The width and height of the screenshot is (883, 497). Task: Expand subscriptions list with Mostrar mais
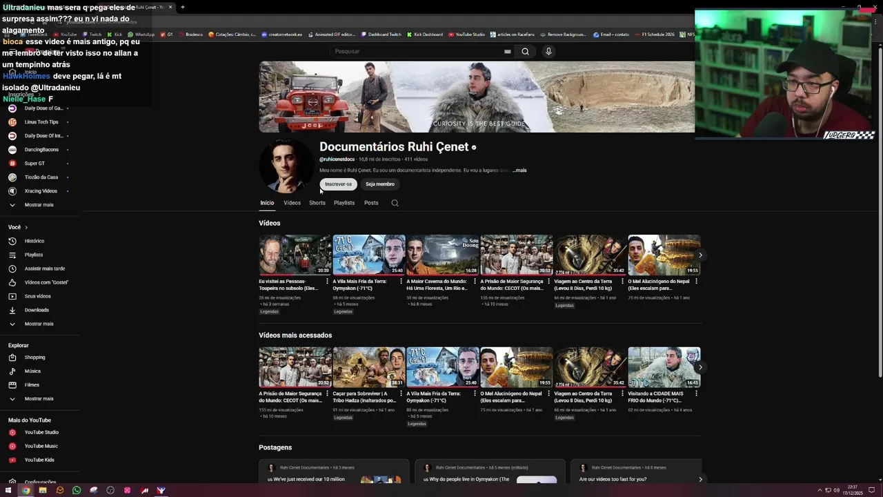click(39, 205)
